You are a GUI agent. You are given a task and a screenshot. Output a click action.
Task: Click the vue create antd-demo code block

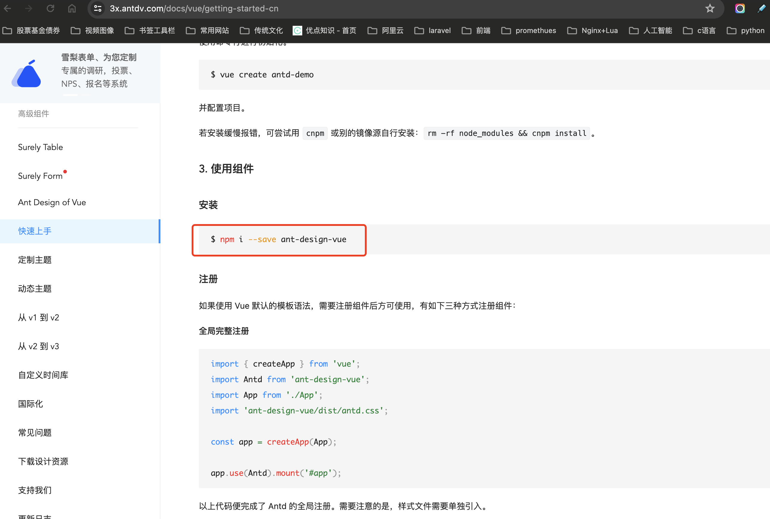pyautogui.click(x=484, y=74)
